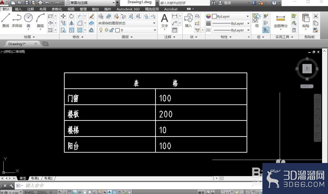
Task: Click the Rotate tool icon
Action: (72, 16)
